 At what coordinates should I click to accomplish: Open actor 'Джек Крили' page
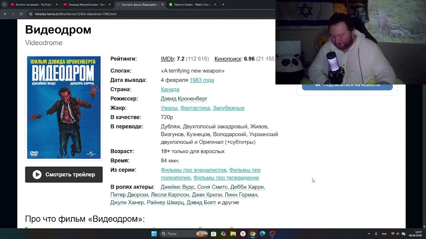coord(207,195)
